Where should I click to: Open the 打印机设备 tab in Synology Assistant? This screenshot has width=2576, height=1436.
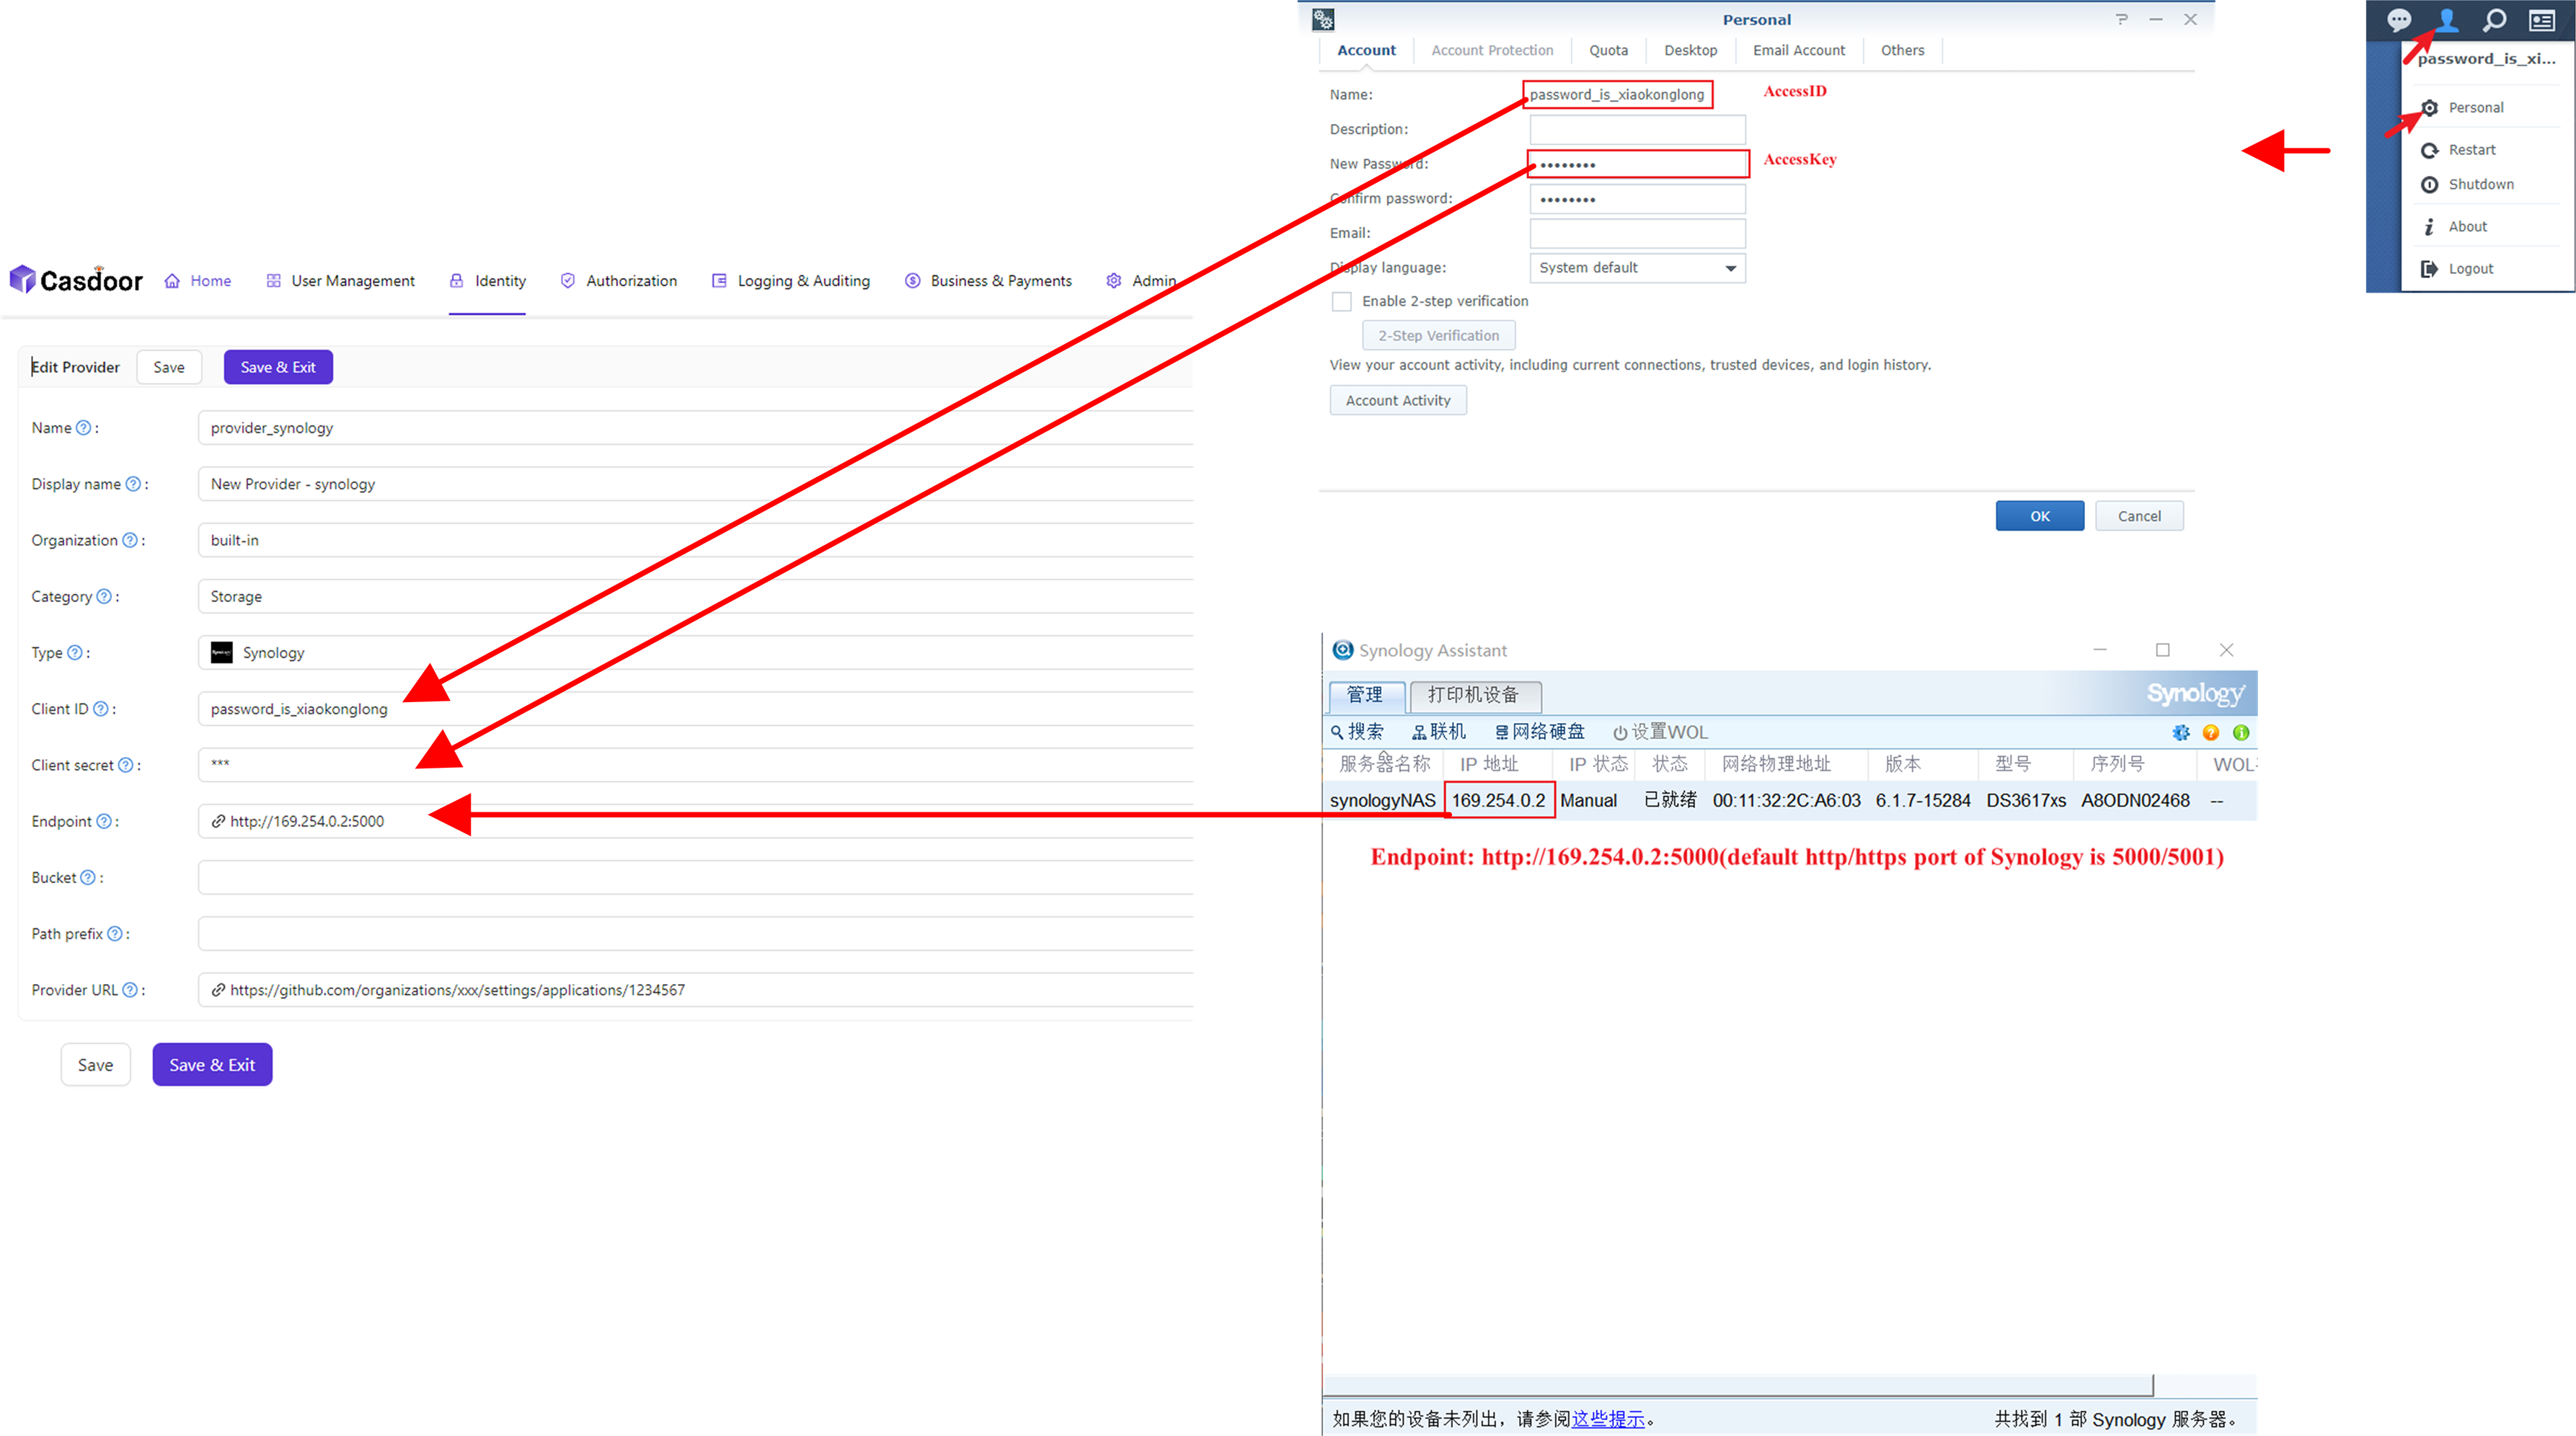click(1475, 696)
